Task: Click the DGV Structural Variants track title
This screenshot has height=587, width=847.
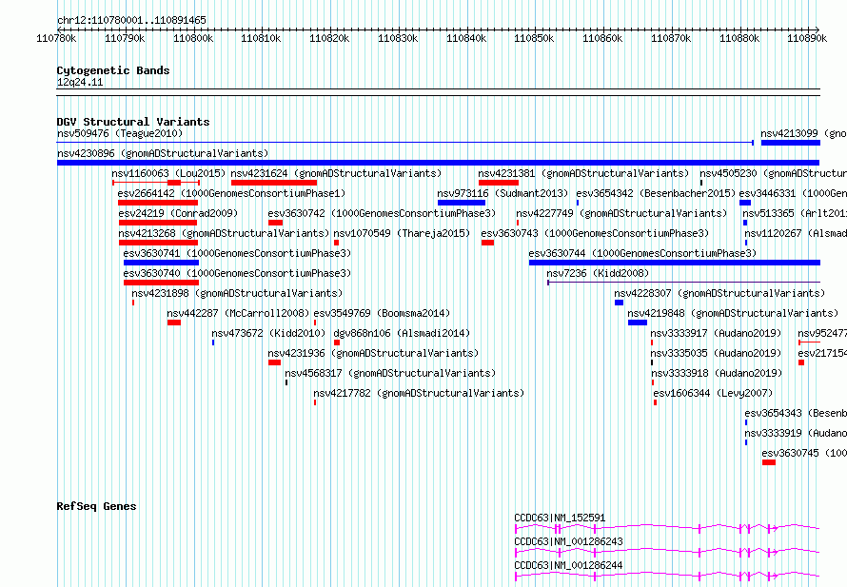Action: pyautogui.click(x=133, y=122)
